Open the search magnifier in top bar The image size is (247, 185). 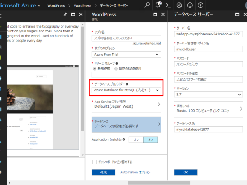[x=147, y=5]
